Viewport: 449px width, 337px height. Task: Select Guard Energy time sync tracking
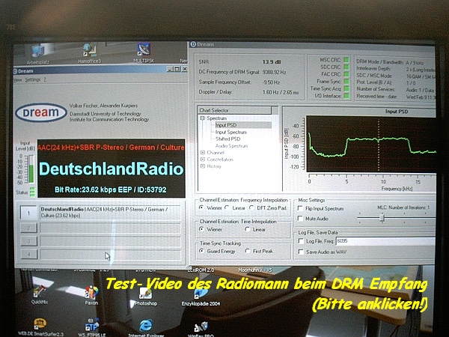201,251
